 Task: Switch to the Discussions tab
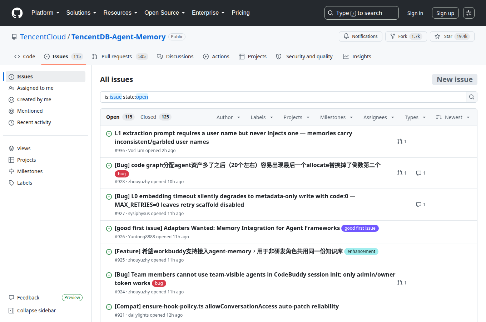coord(175,57)
